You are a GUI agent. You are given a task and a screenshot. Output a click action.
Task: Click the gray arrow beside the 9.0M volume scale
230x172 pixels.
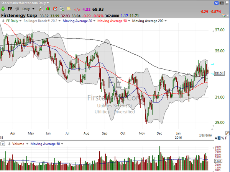pos(213,148)
